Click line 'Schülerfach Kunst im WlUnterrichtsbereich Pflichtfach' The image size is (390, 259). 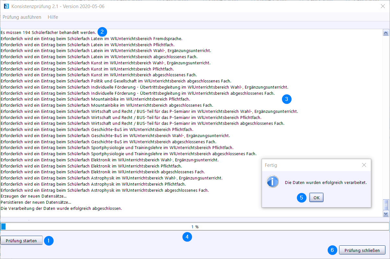tap(87, 69)
